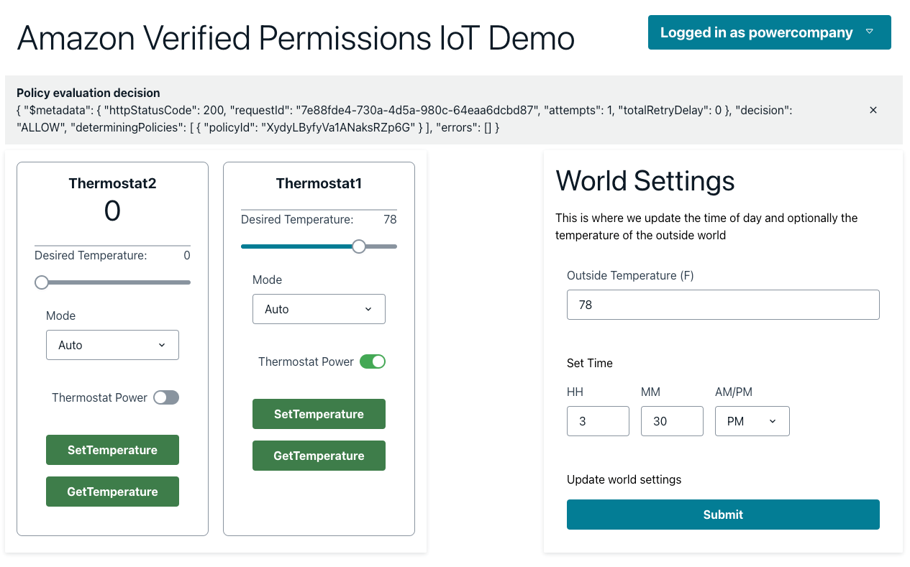Click SetTemperature for Thermostat2
Screen dimensions: 910x567
[112, 450]
